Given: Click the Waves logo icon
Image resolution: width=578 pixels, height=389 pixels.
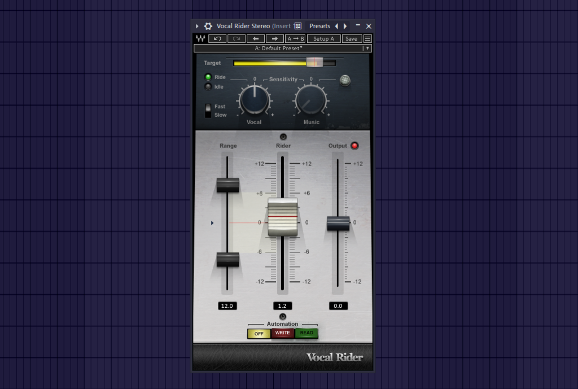Looking at the screenshot, I should 199,38.
